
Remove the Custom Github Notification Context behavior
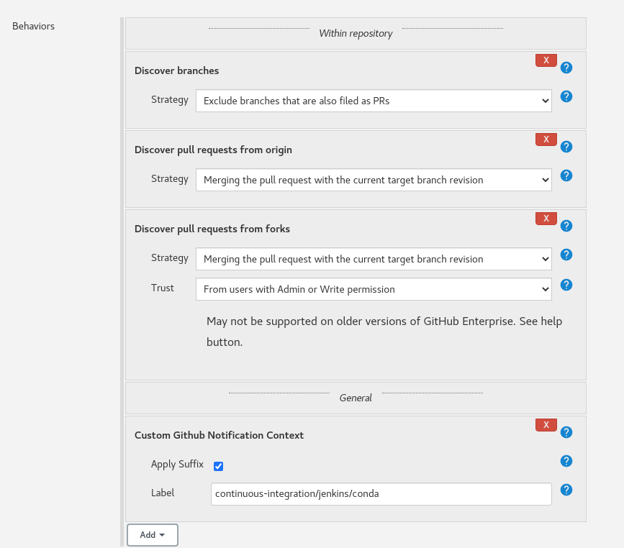tap(546, 425)
